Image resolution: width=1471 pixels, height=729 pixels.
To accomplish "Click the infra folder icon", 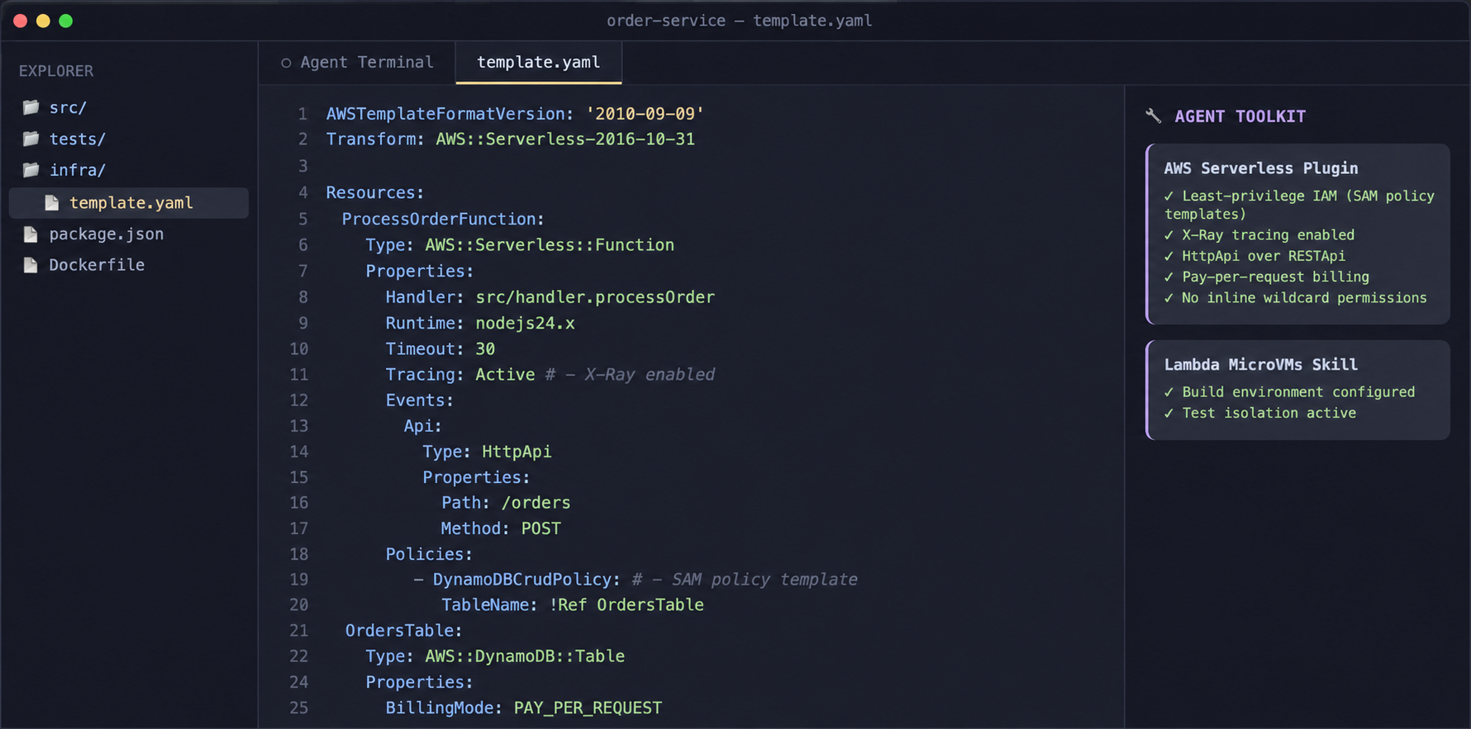I will click(x=31, y=170).
